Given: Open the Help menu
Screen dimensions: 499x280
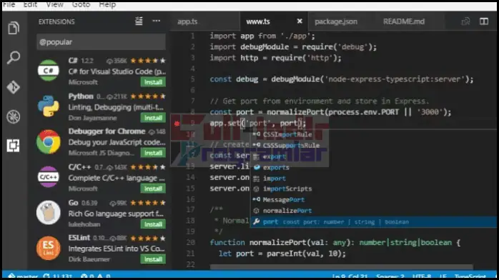Looking at the screenshot, I should [107, 4].
